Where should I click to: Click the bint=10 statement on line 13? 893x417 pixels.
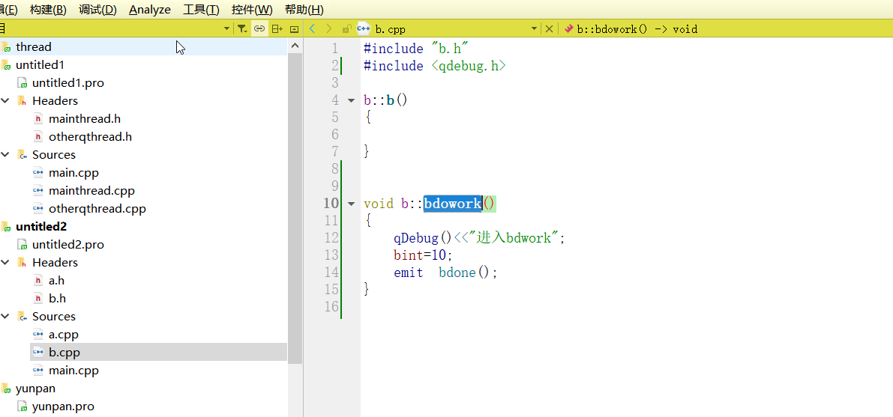(423, 255)
